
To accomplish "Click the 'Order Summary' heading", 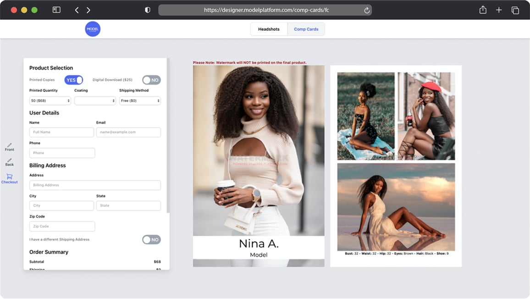I will [x=49, y=252].
